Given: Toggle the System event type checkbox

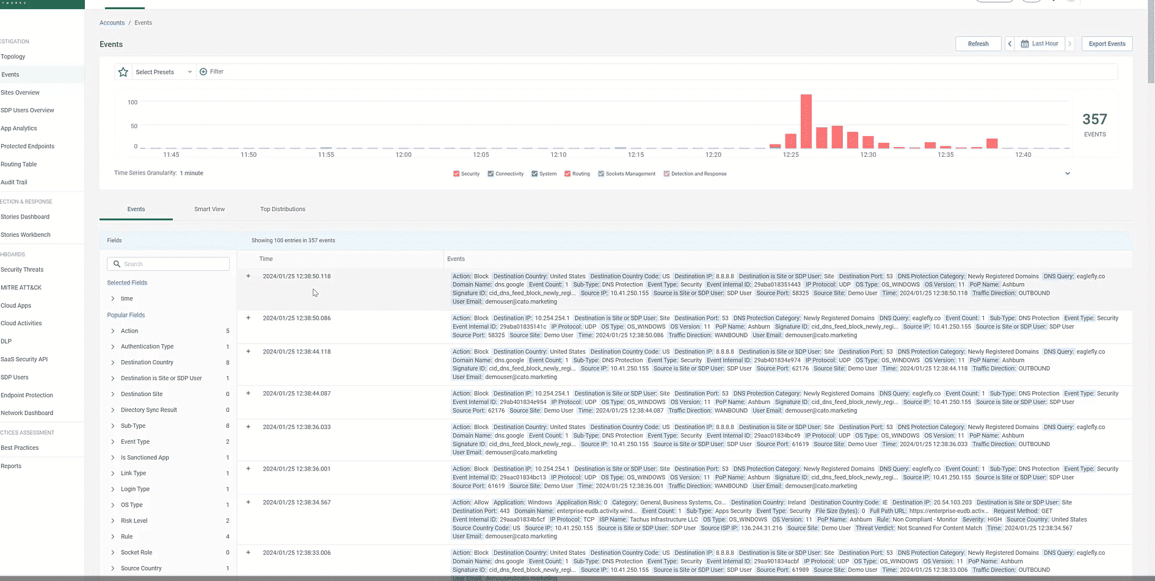Looking at the screenshot, I should (534, 174).
